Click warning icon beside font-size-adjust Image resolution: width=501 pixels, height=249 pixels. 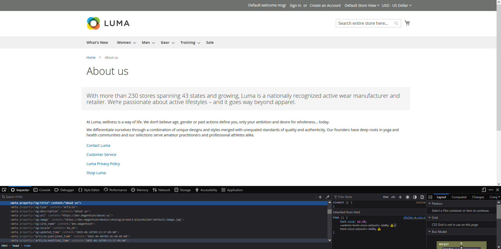coord(379,229)
